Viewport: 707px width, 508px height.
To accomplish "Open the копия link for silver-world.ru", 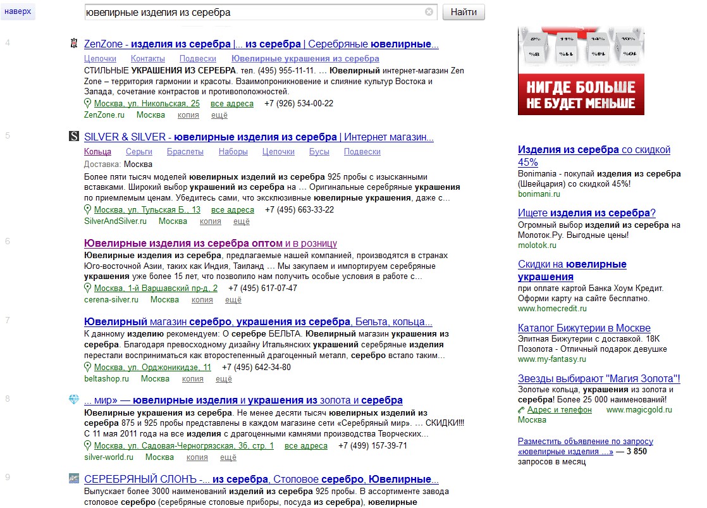I will tap(197, 457).
